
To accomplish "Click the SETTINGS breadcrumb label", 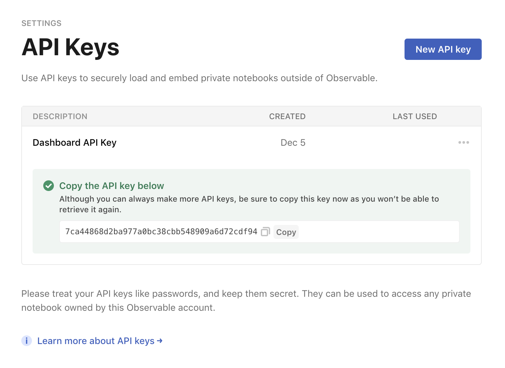I will pos(41,23).
